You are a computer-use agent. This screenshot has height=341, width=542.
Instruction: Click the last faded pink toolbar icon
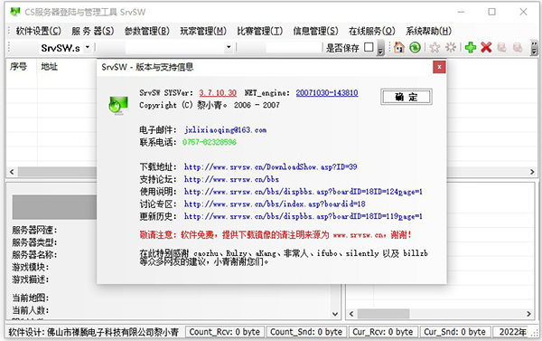[x=518, y=47]
